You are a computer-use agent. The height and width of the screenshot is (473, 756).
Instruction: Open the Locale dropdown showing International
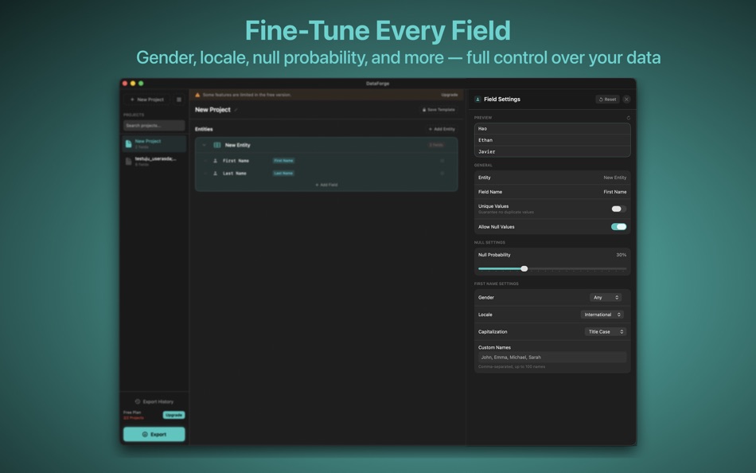[x=602, y=314]
